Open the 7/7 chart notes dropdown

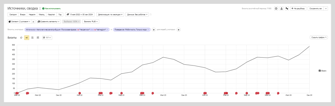[47, 38]
